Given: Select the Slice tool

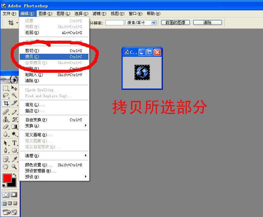Looking at the screenshot, I should click(14, 103).
